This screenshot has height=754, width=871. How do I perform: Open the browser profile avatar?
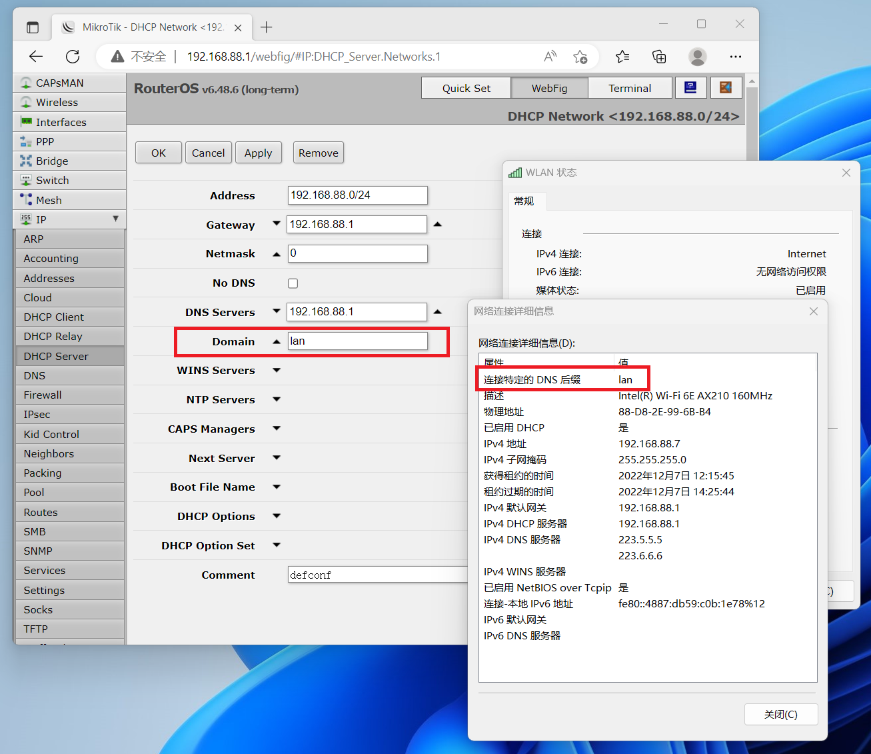tap(698, 57)
